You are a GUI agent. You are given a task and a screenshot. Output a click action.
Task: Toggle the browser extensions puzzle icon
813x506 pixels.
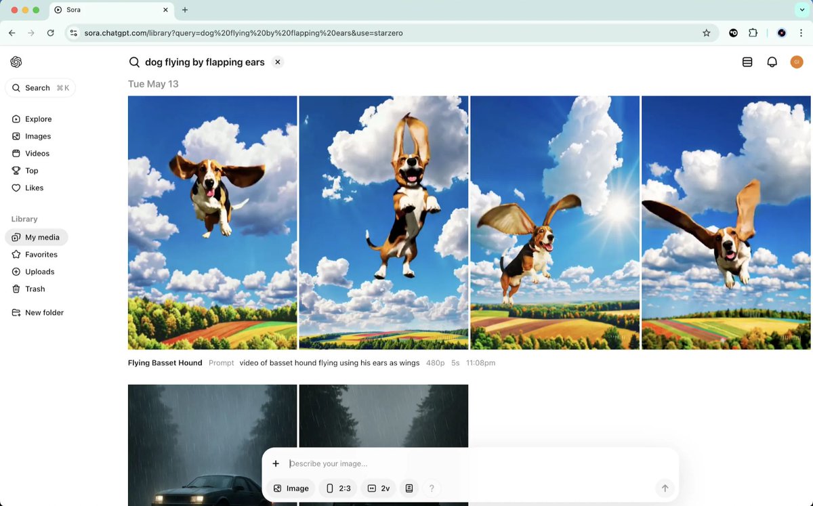pos(753,33)
